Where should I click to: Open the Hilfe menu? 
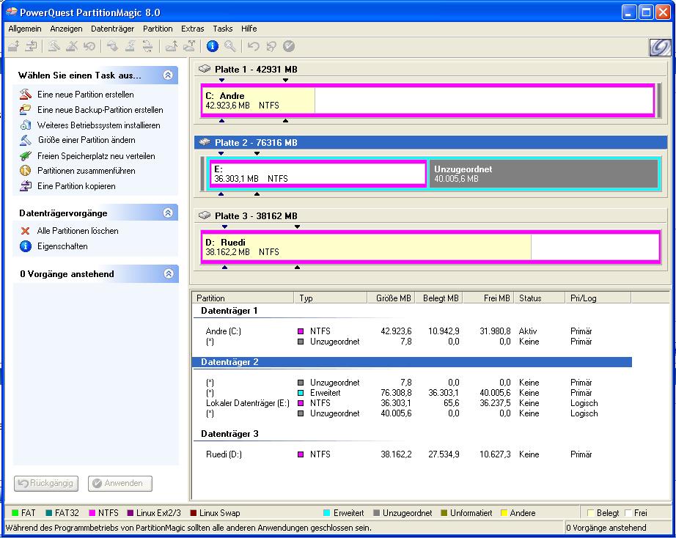tap(249, 29)
